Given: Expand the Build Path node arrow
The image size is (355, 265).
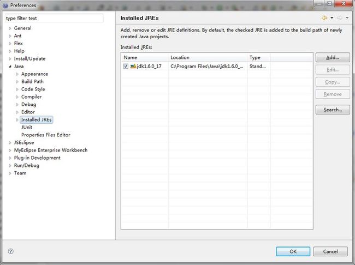Looking at the screenshot, I should [17, 82].
